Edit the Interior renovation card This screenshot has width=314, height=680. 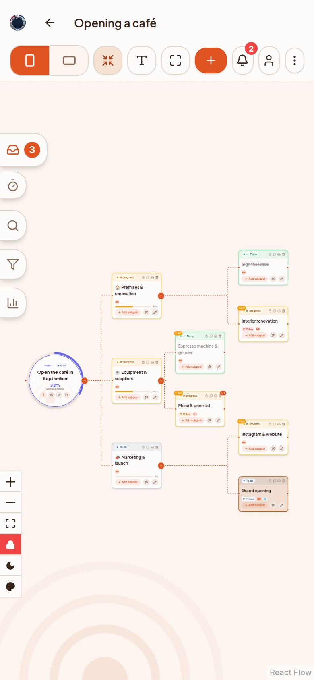pos(282,336)
